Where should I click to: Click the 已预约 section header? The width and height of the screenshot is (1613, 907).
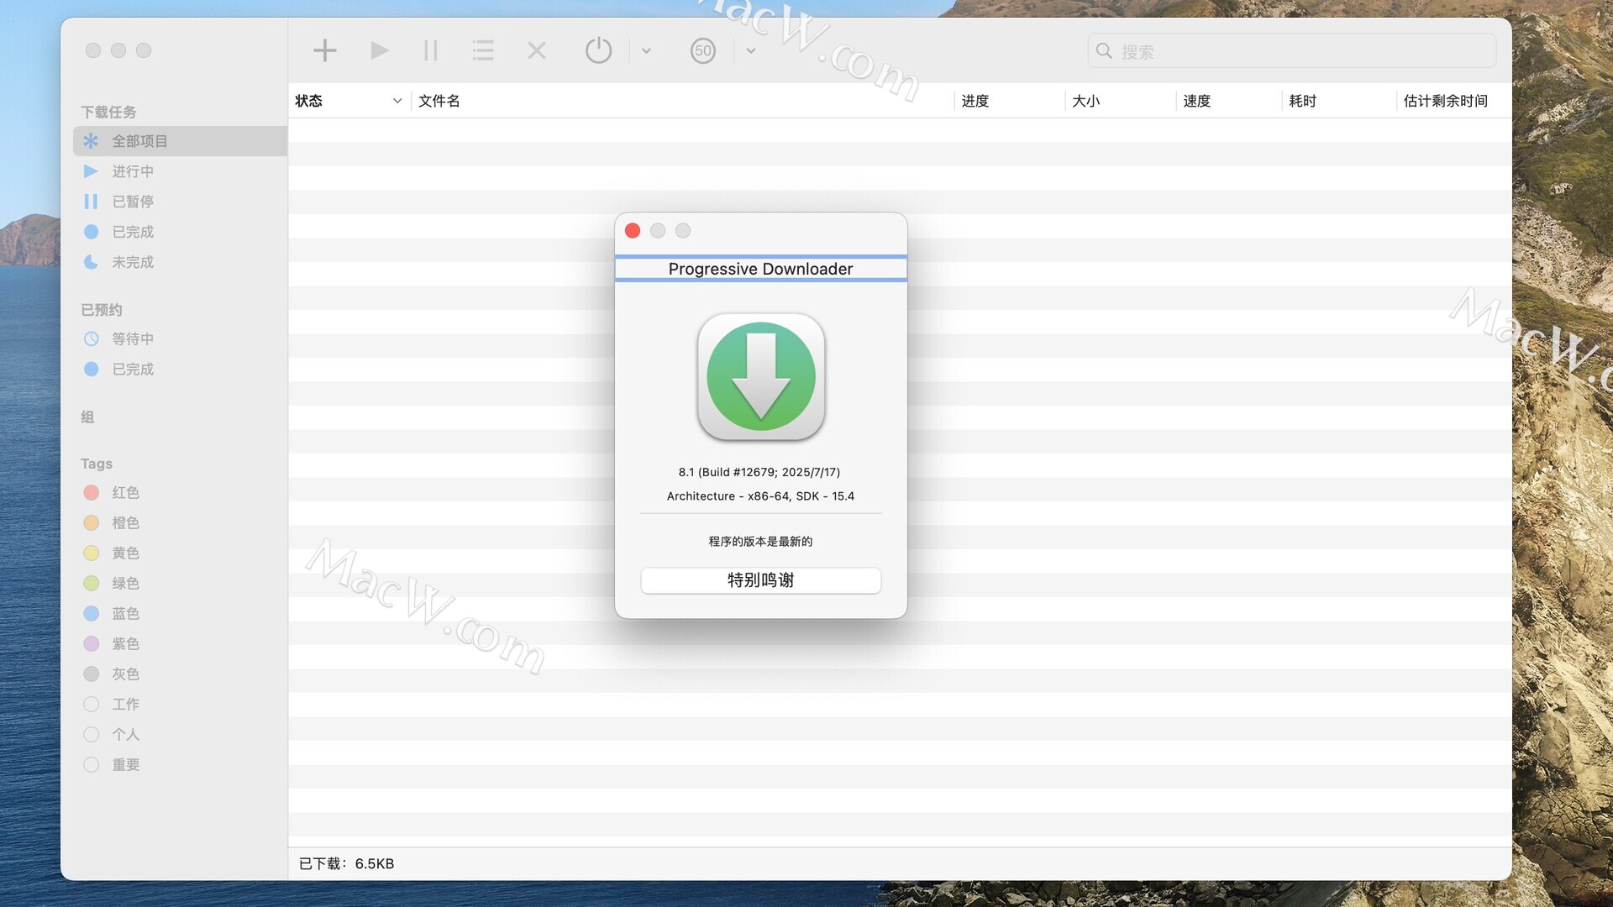[102, 310]
